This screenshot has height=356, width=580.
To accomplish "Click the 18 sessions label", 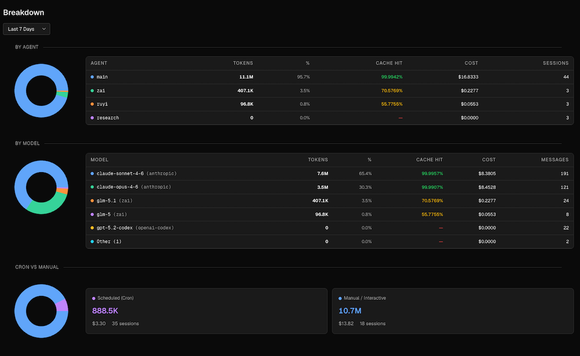I will click(x=372, y=323).
